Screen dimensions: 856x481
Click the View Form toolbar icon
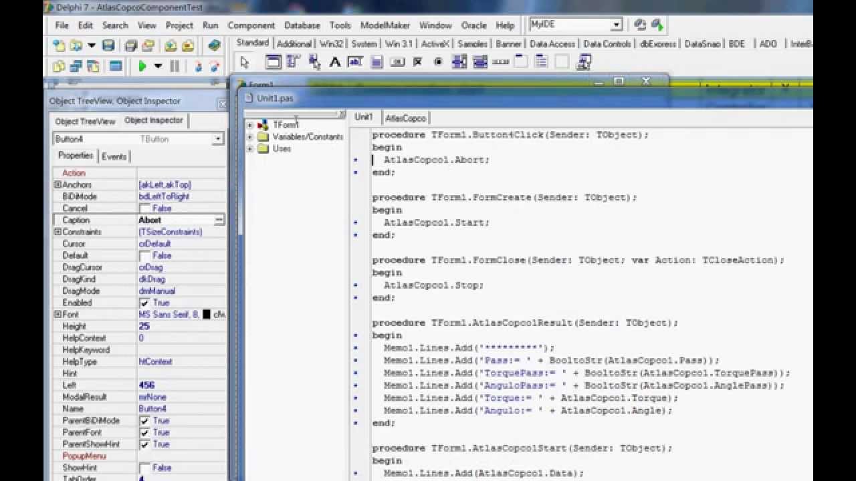(76, 66)
